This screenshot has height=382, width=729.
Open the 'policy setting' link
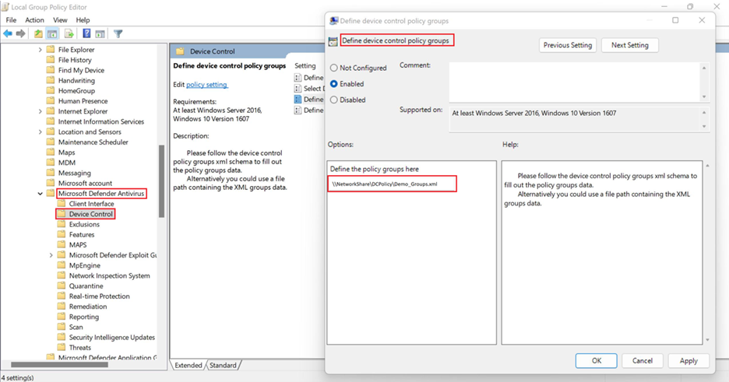tap(206, 85)
